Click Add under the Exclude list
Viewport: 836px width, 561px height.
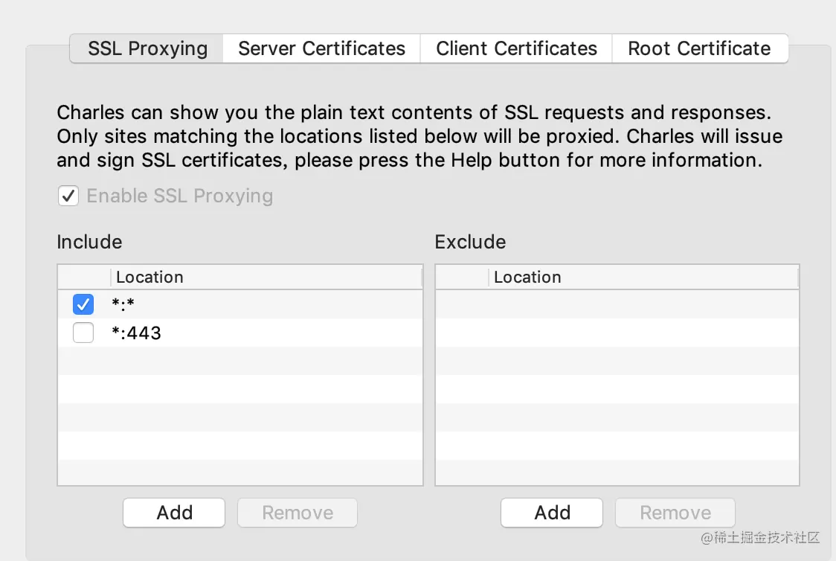pos(552,513)
